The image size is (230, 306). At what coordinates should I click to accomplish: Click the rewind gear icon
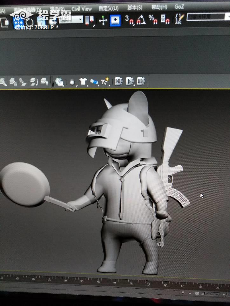tap(118, 81)
